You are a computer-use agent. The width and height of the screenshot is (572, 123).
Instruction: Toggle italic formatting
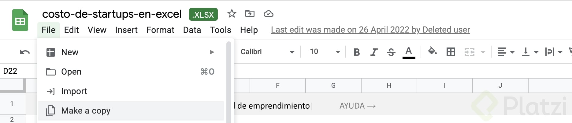[x=373, y=52]
